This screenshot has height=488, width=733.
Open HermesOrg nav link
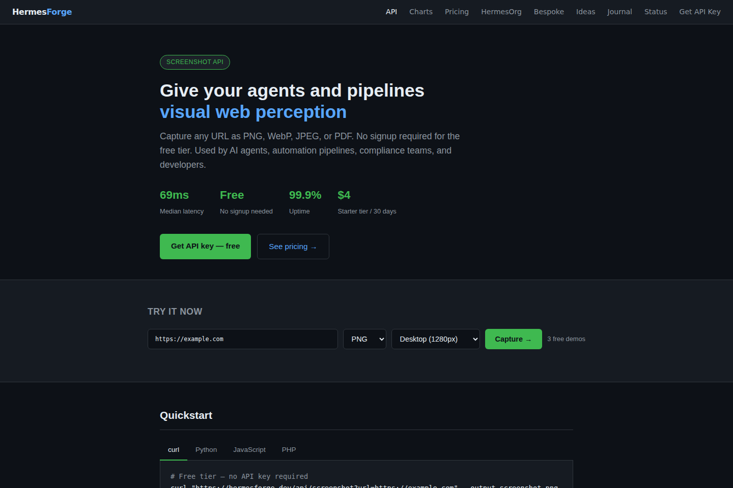pos(501,12)
